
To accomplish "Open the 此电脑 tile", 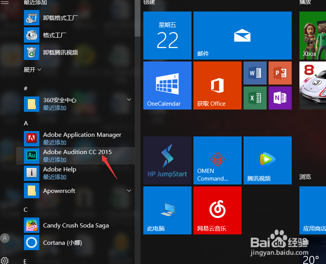I will 167,210.
